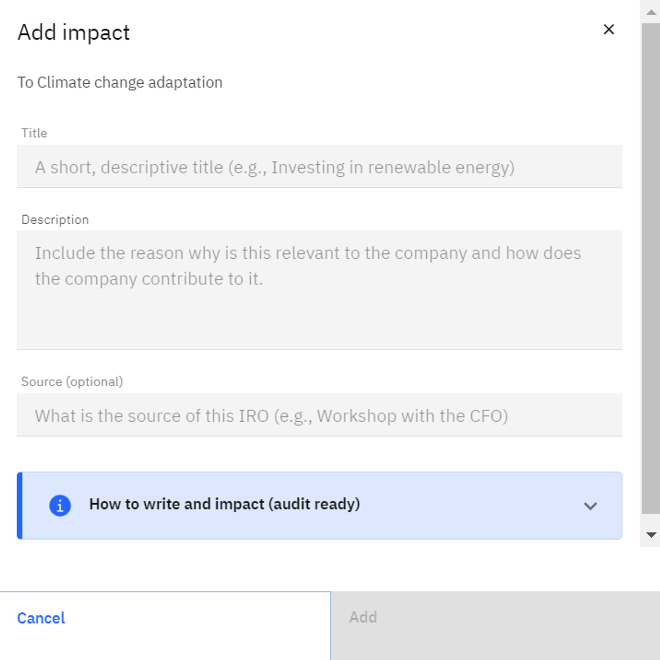Open the 'How to write and impact' section
Screen dimensions: 660x660
[225, 504]
